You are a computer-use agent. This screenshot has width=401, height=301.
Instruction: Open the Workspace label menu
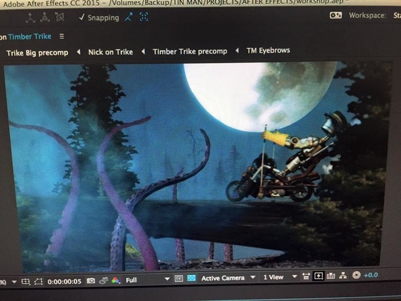click(x=367, y=15)
